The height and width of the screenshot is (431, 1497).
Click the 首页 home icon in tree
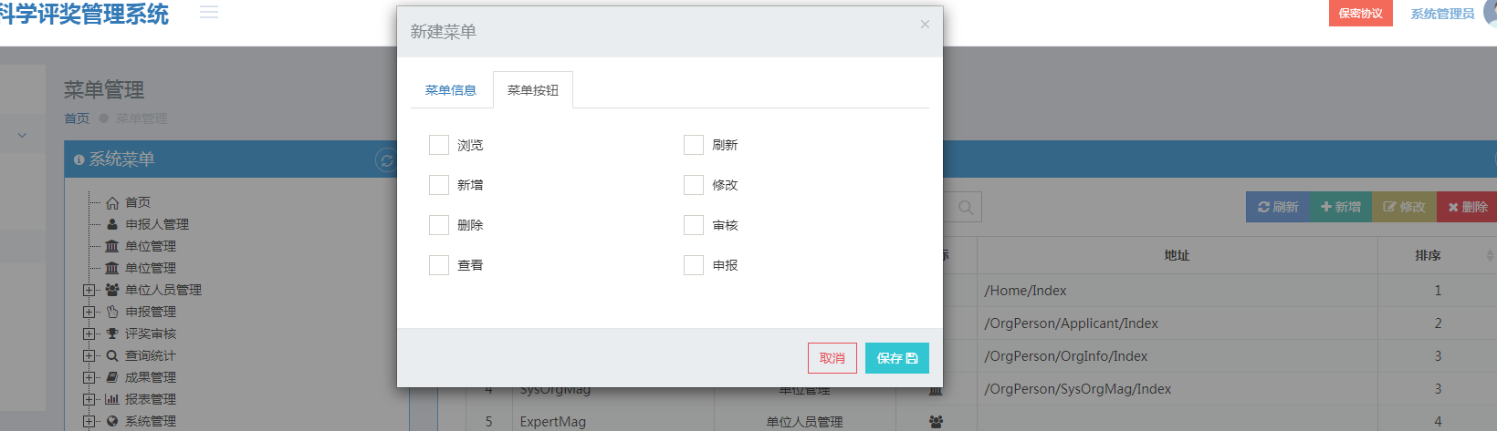112,202
